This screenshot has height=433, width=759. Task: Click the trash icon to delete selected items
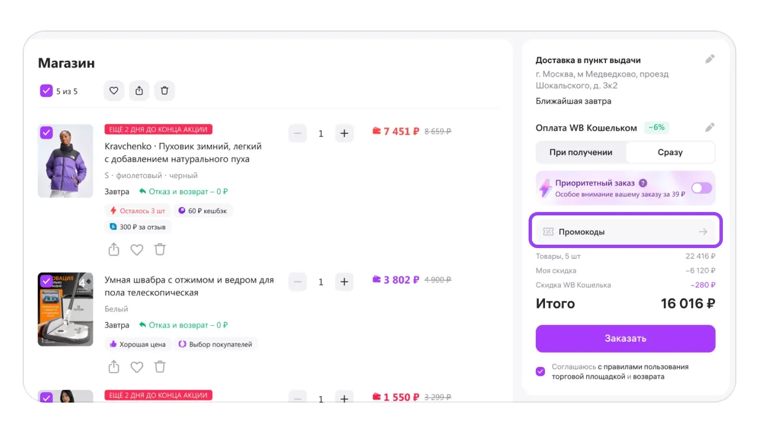pyautogui.click(x=164, y=91)
